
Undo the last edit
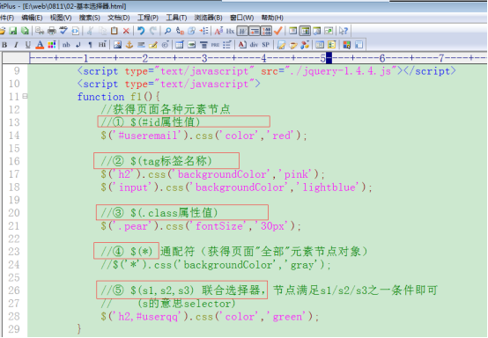[141, 31]
